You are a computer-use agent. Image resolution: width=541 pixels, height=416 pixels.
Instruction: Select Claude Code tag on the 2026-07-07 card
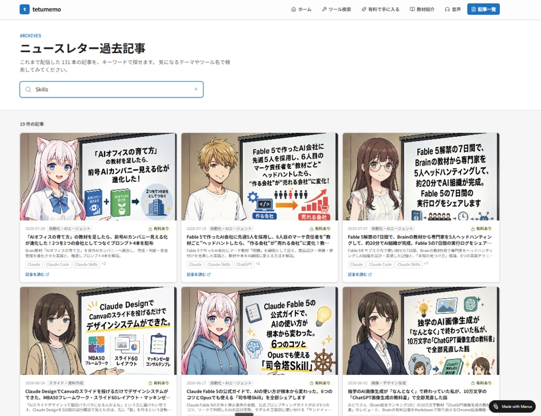[380, 264]
